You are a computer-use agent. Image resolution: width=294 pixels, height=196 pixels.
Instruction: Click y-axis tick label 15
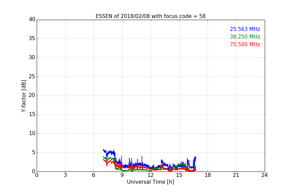tap(32, 114)
